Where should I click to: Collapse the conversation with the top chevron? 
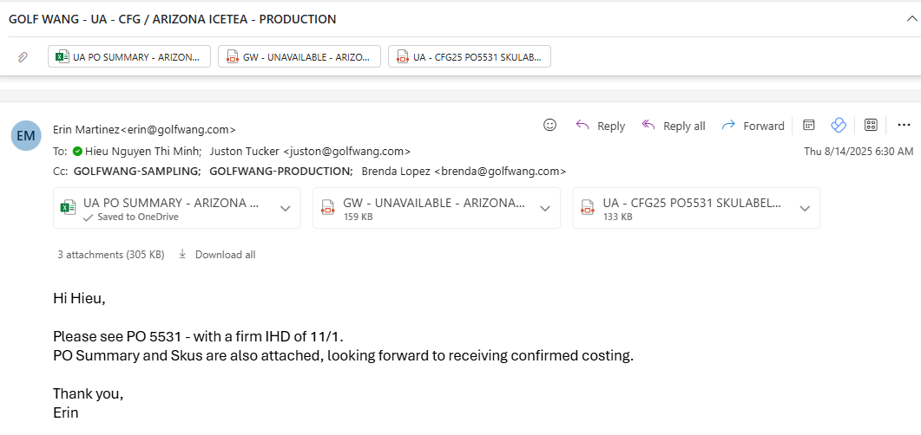point(911,19)
